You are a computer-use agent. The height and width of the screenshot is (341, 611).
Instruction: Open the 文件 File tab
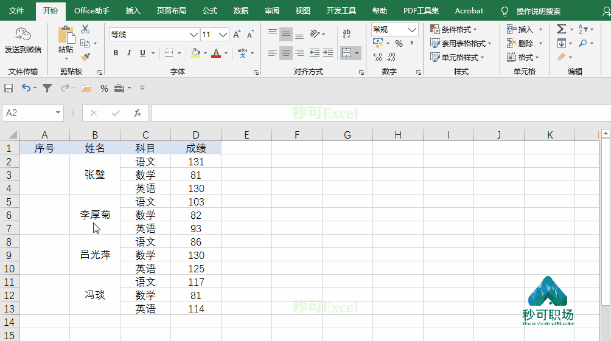(x=16, y=11)
